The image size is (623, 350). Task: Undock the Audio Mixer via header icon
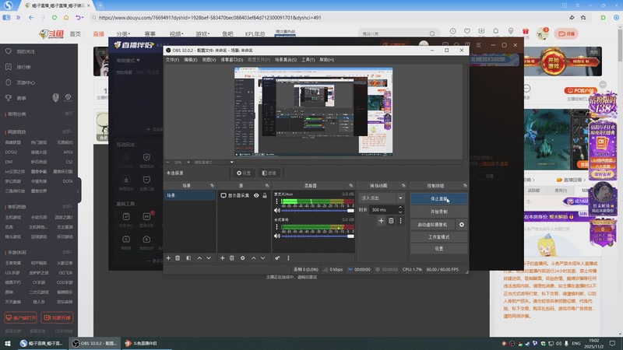pos(351,186)
